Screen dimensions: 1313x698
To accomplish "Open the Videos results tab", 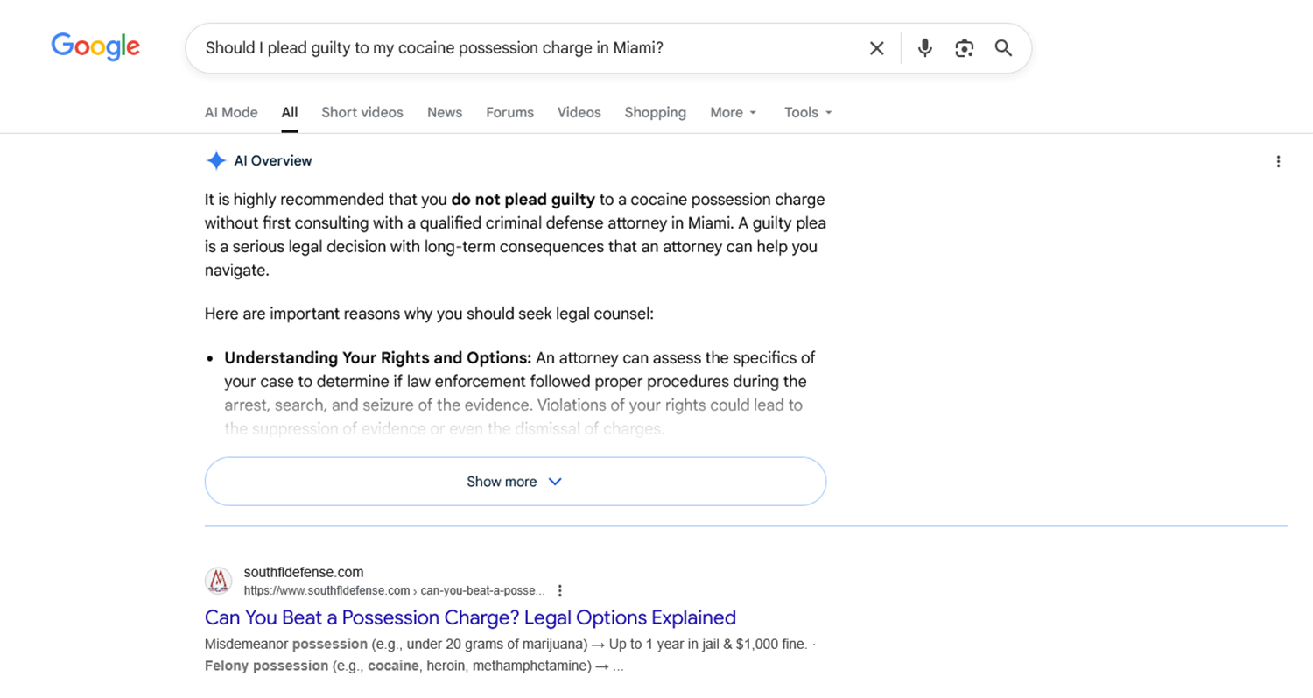I will [x=579, y=112].
